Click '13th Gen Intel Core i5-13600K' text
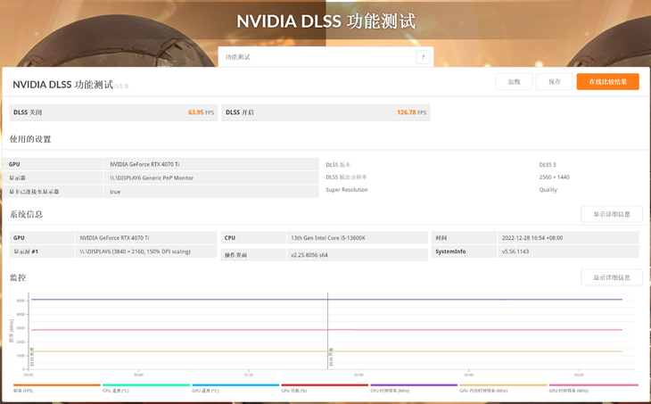Image resolution: width=651 pixels, height=404 pixels. [328, 238]
